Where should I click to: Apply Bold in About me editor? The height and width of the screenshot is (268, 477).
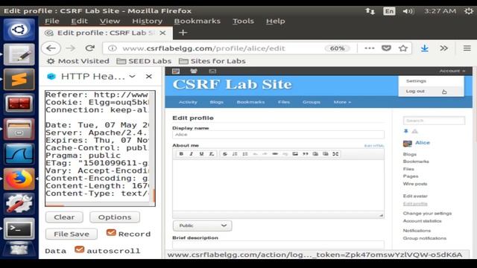pyautogui.click(x=181, y=154)
